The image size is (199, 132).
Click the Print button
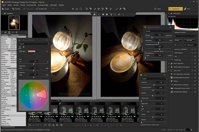187,9
